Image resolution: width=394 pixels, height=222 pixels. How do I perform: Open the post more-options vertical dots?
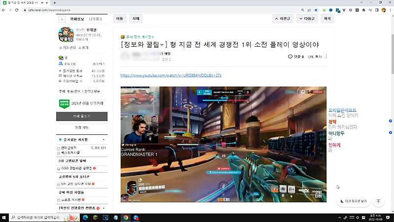[326, 57]
